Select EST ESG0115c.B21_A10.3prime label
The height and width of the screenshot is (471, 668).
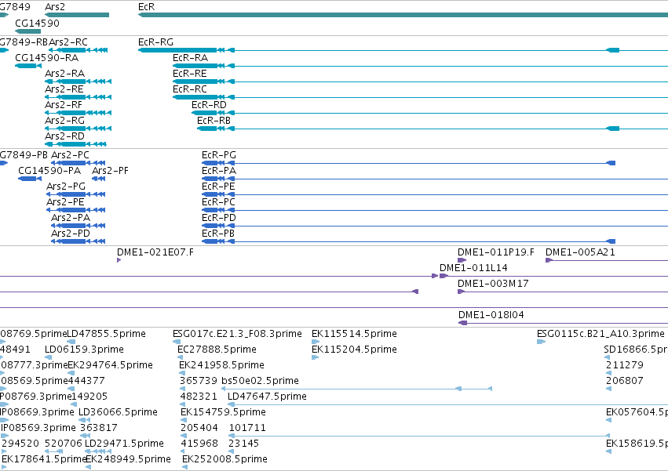(600, 334)
